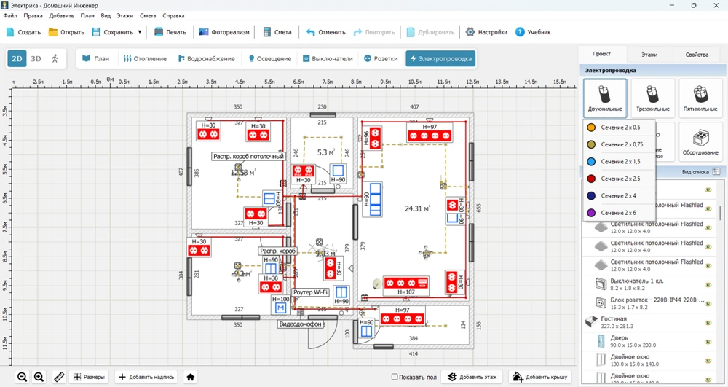Pick the red Сечение 2 x 2,5 swatch
This screenshot has width=728, height=387.
click(592, 179)
